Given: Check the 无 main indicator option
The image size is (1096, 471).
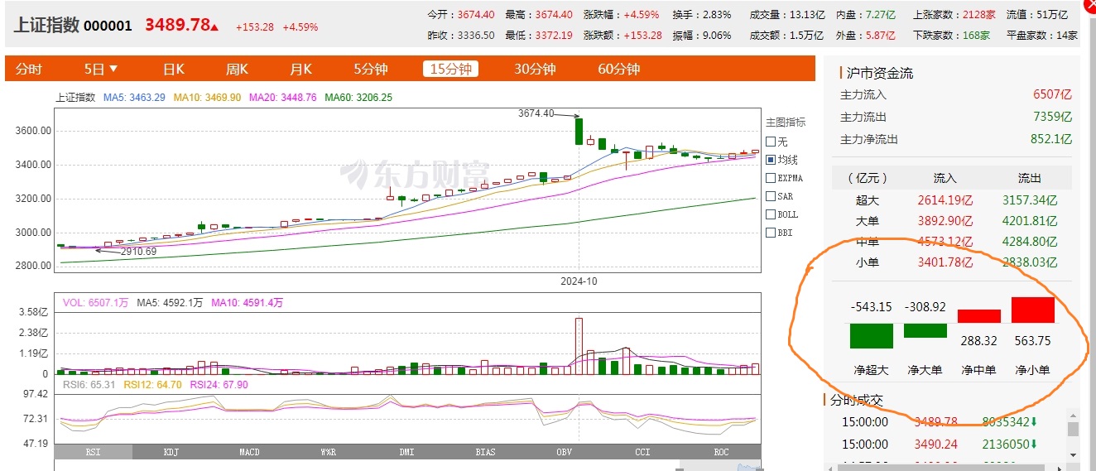Looking at the screenshot, I should click(771, 142).
